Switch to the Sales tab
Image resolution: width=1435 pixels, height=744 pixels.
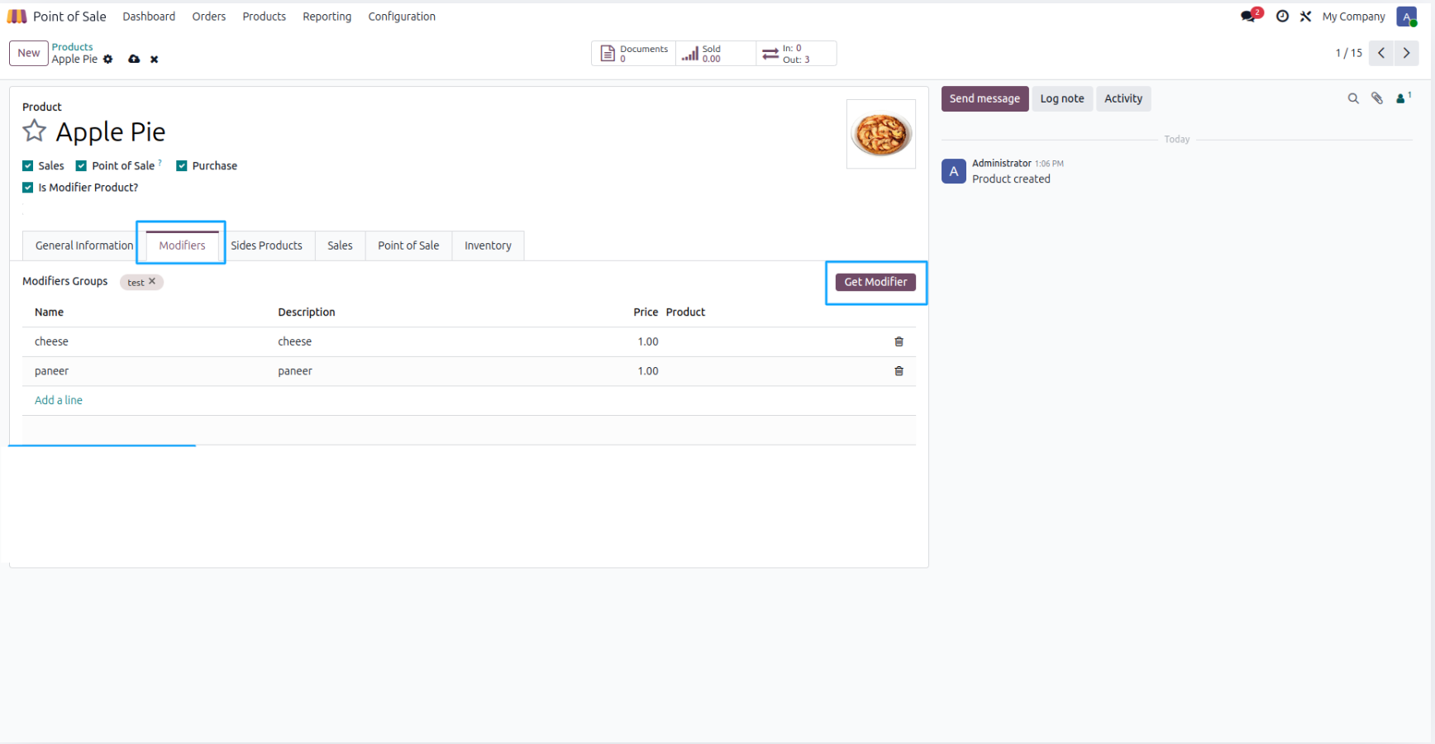(340, 246)
